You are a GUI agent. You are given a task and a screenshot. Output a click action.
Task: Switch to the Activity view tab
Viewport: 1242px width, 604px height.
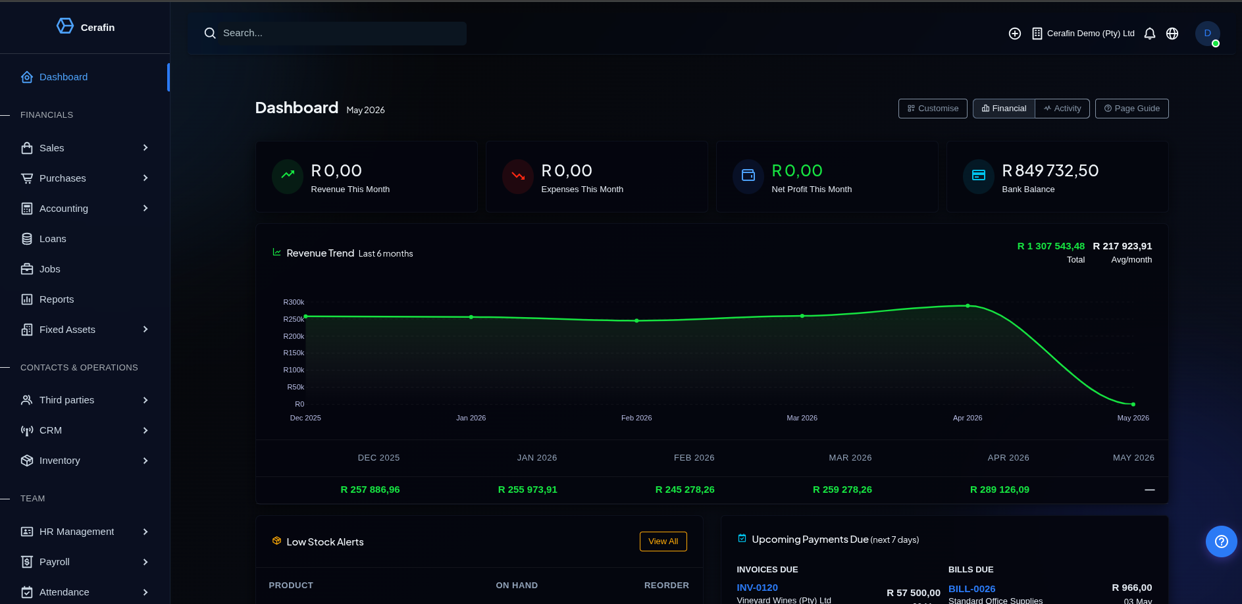(1062, 109)
